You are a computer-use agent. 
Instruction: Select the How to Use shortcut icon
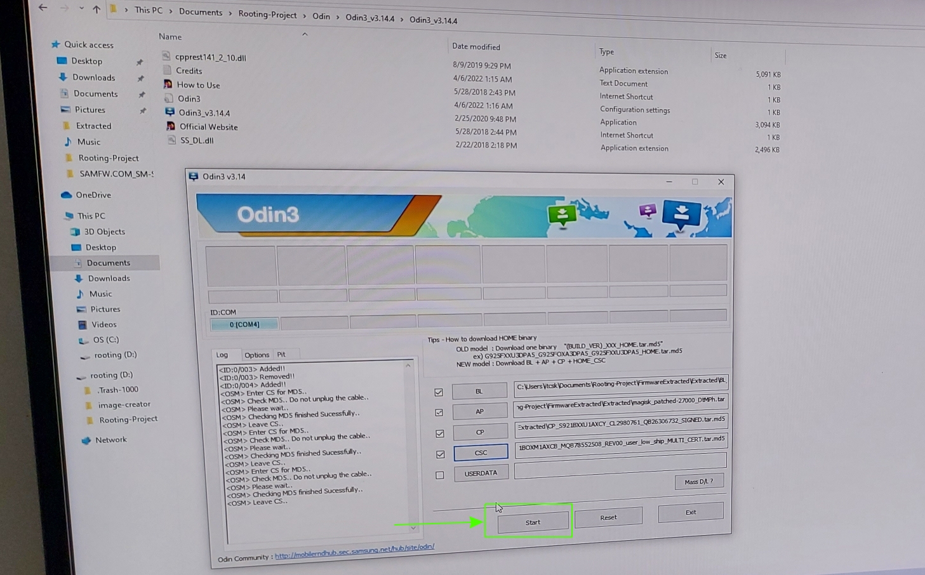[x=168, y=84]
